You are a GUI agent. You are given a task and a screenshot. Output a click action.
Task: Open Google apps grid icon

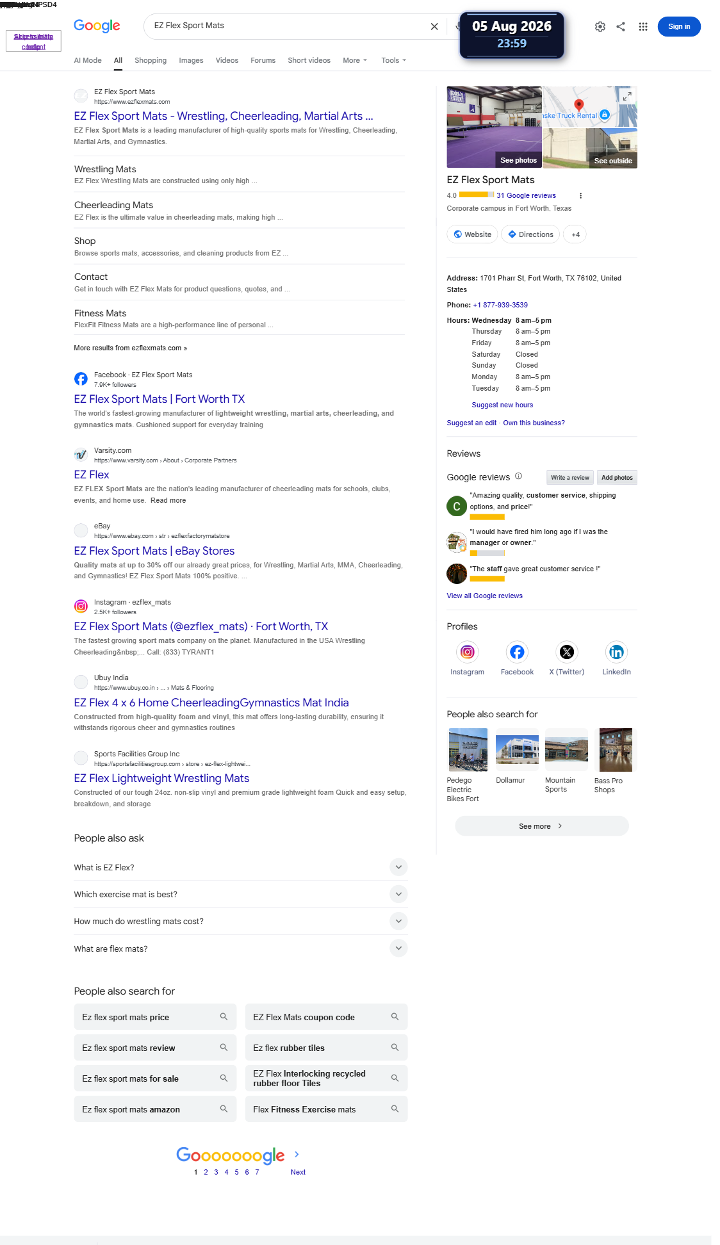643,26
